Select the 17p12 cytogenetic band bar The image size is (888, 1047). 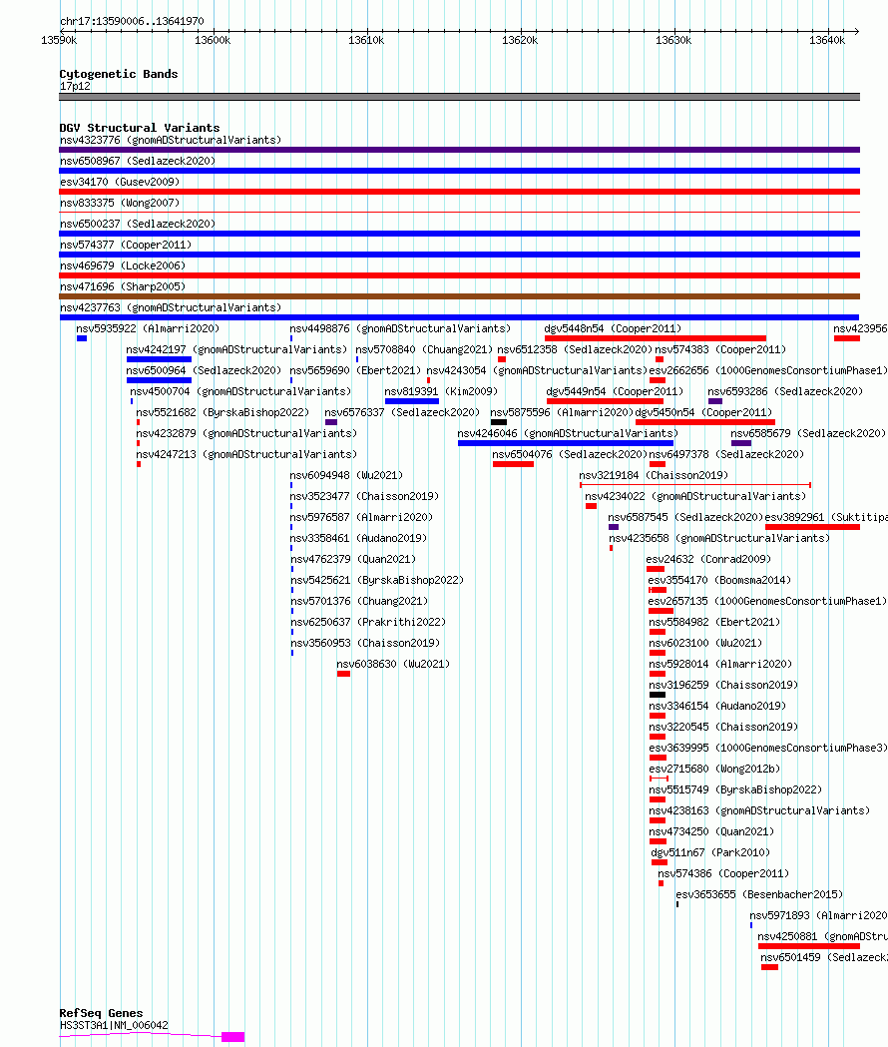click(x=459, y=97)
